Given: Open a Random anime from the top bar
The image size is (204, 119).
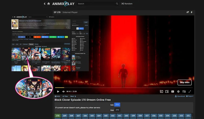Looking at the screenshot, I should (x=127, y=4).
